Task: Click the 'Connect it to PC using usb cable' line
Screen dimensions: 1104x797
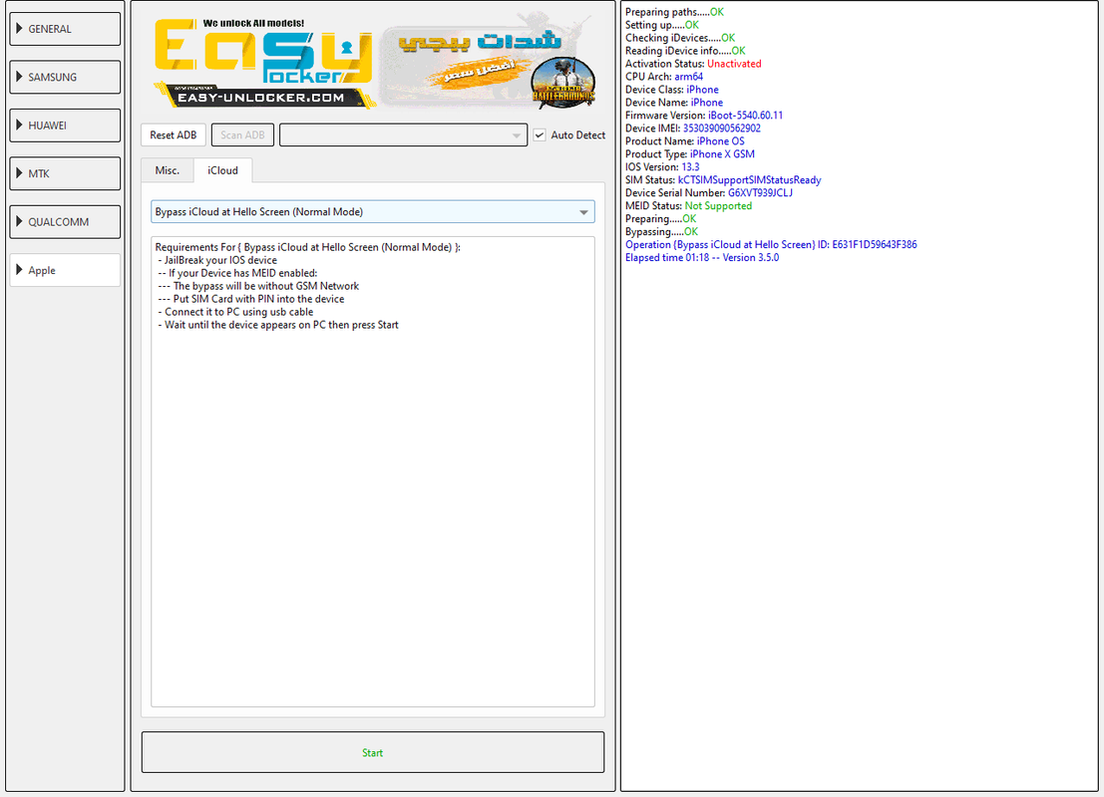Action: tap(236, 313)
